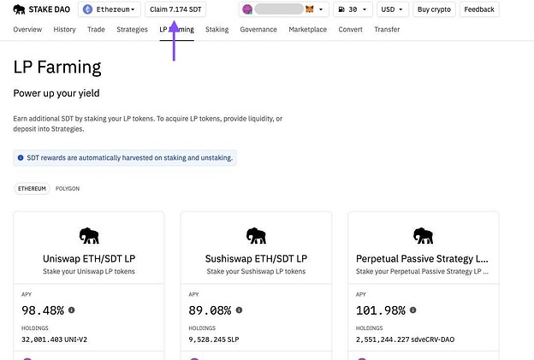The image size is (534, 360).
Task: Click 'Stake your Sushiswap LP tokens' text
Action: (256, 271)
